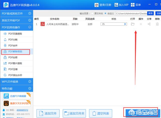This screenshot has height=118, width=161.
Task: Click the lock icon beside PDF解除密码
Action: pyautogui.click(x=5, y=51)
